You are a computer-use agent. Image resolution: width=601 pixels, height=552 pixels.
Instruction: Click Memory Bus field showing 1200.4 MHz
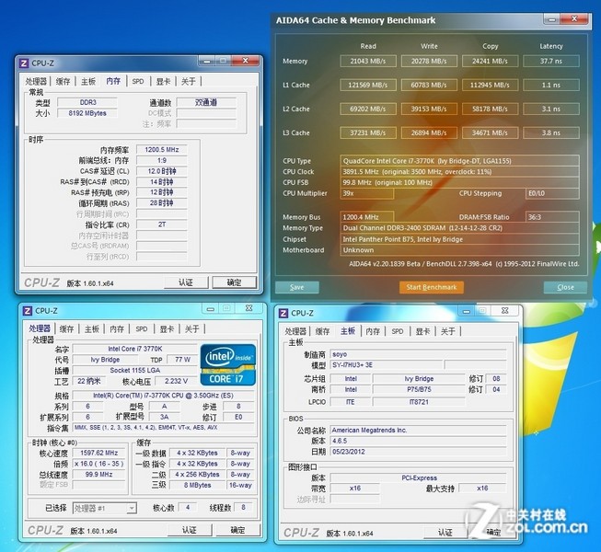tap(367, 217)
